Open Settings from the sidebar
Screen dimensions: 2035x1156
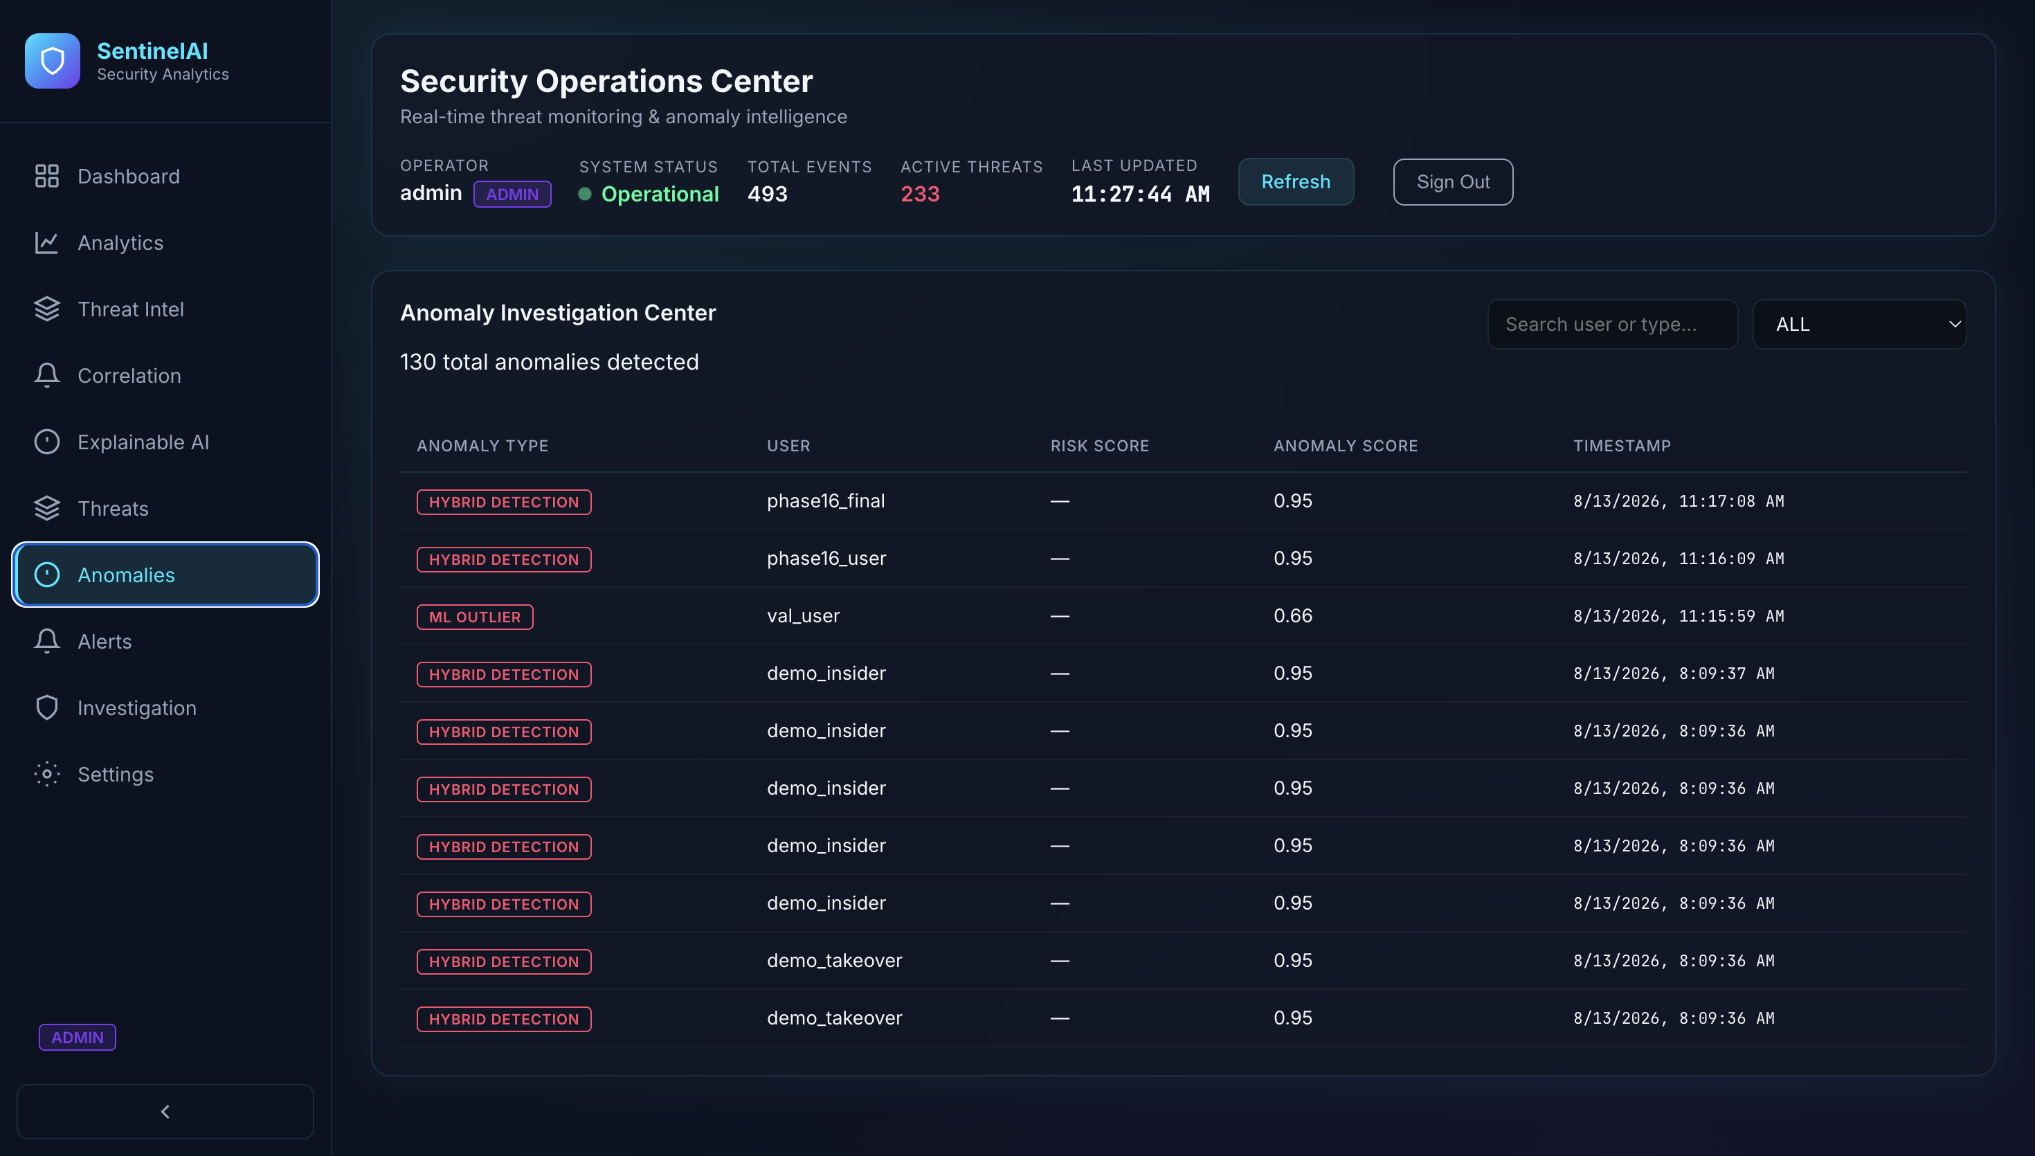point(165,774)
